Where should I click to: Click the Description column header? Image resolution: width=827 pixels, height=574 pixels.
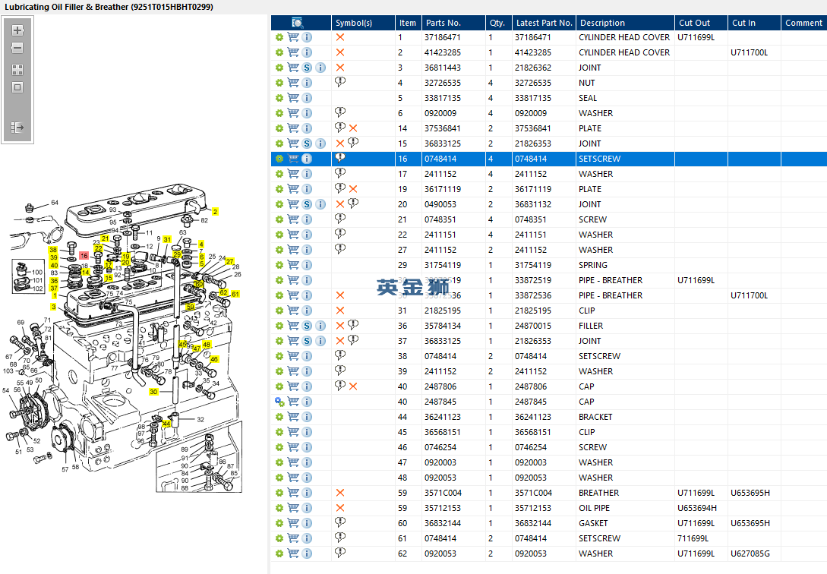(601, 23)
